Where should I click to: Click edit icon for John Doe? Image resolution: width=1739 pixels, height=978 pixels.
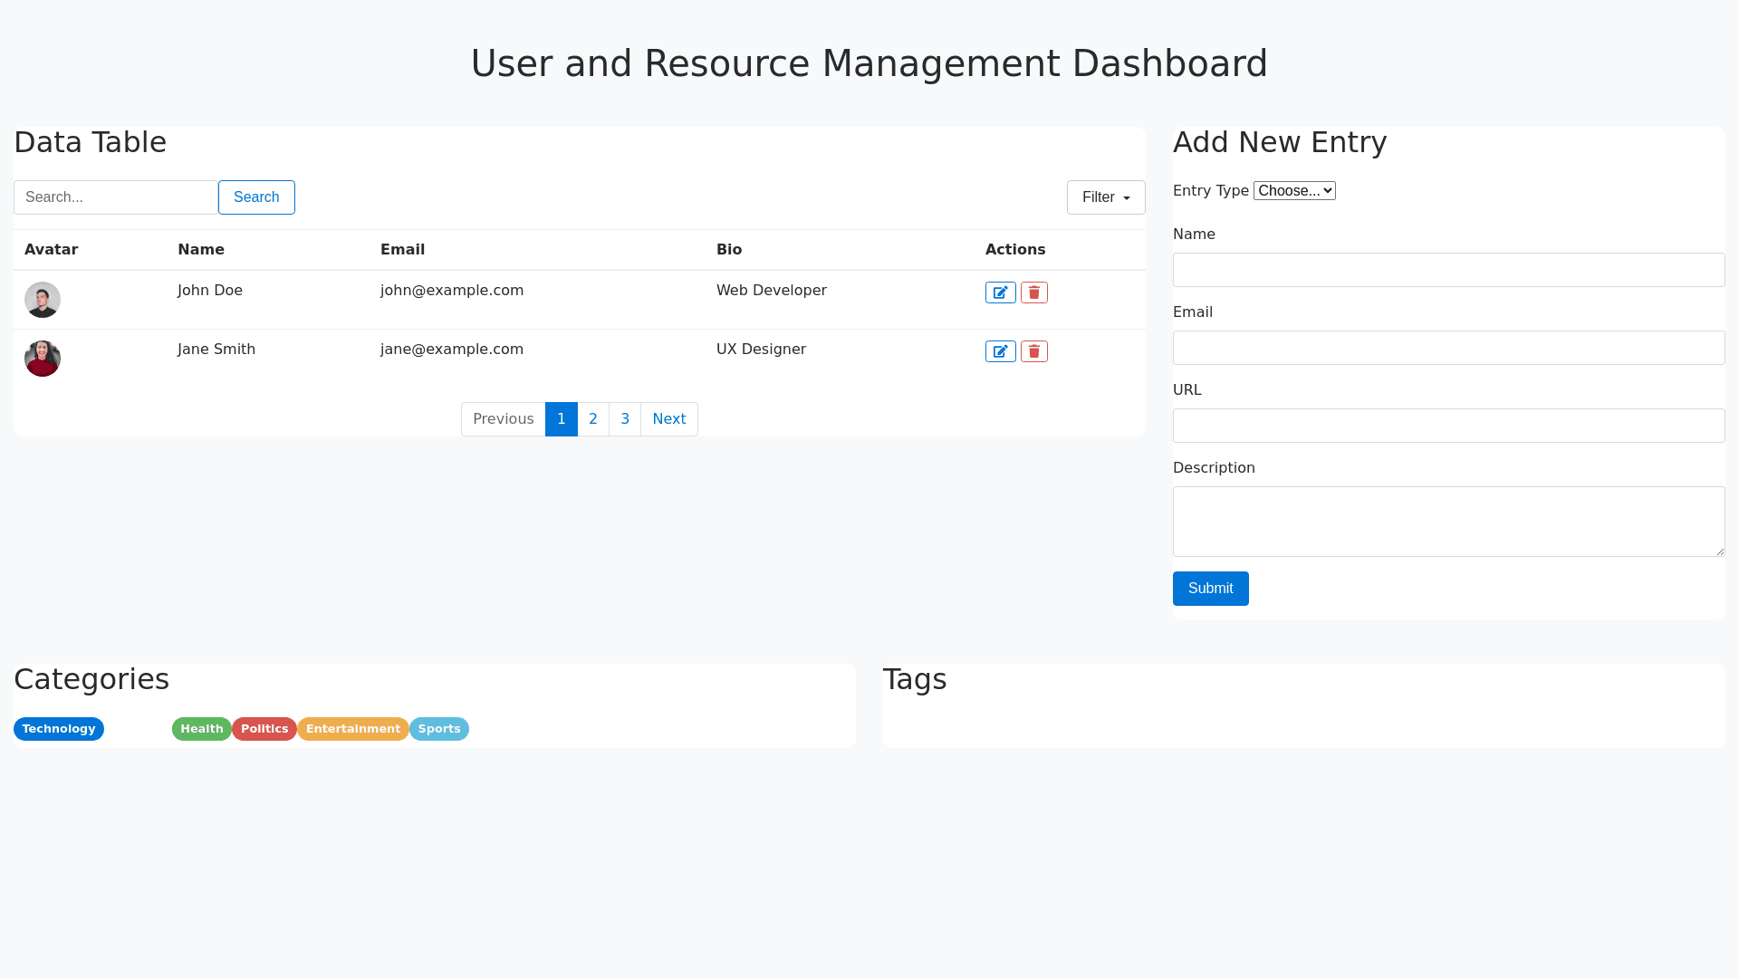pos(1000,292)
